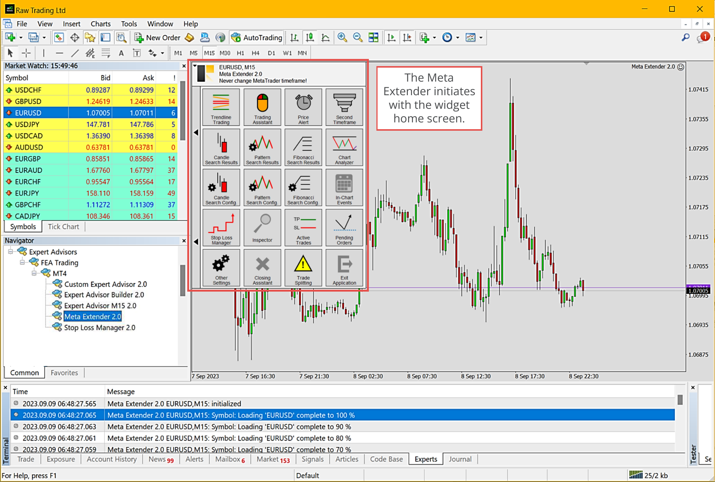Launch the Chart Analyzer
Image resolution: width=715 pixels, height=482 pixels.
tap(344, 147)
